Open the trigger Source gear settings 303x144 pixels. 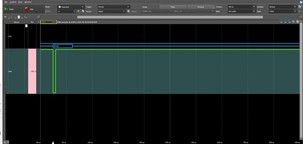click(x=129, y=11)
